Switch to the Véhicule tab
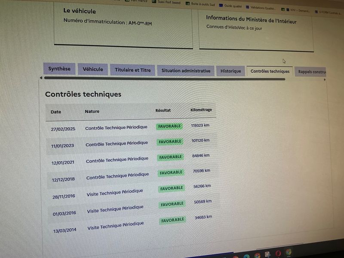 click(x=93, y=69)
